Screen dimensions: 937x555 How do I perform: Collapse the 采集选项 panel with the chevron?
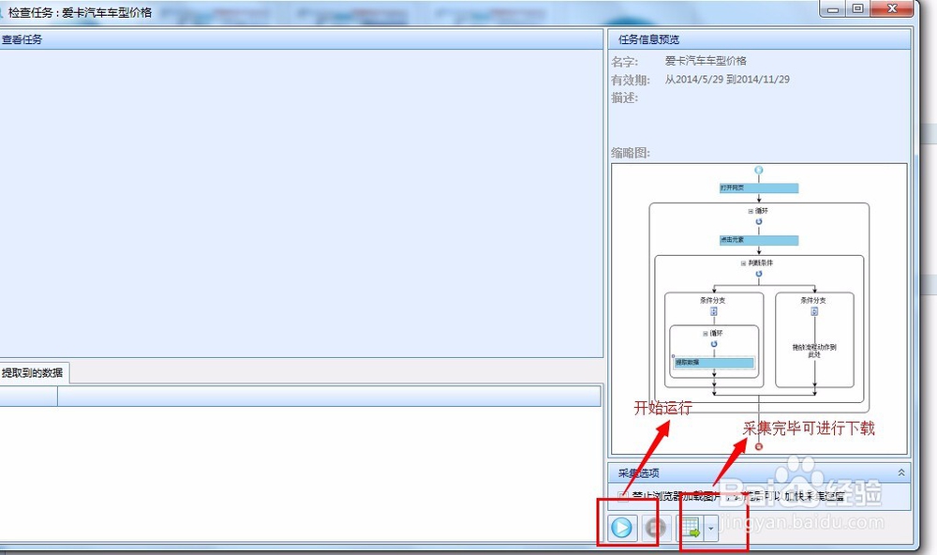tap(900, 472)
